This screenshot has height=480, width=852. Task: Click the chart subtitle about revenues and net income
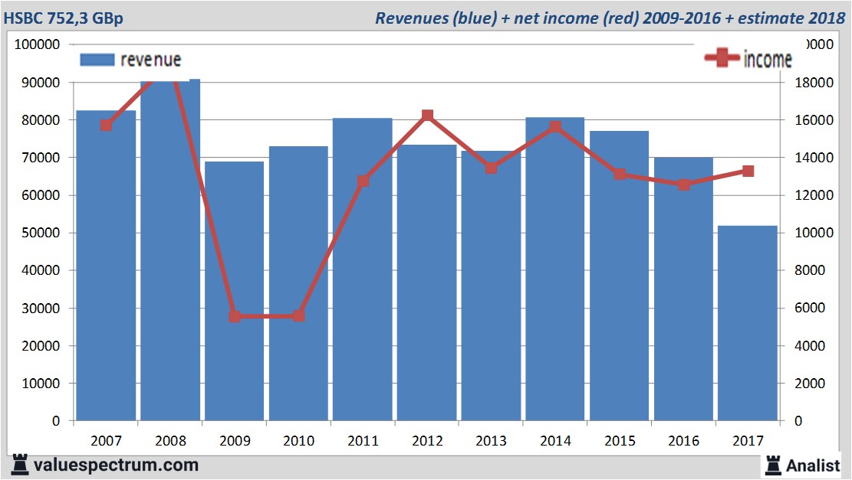pyautogui.click(x=610, y=18)
